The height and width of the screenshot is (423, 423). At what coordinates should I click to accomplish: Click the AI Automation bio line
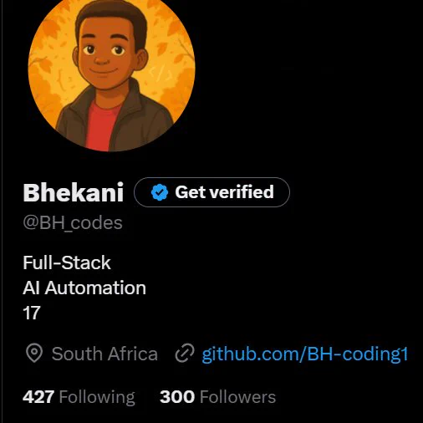pyautogui.click(x=84, y=288)
